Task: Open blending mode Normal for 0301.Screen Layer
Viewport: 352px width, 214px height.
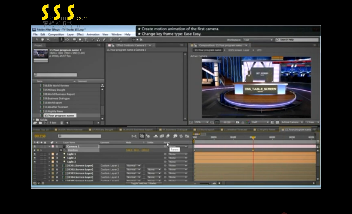Action: pos(133,166)
